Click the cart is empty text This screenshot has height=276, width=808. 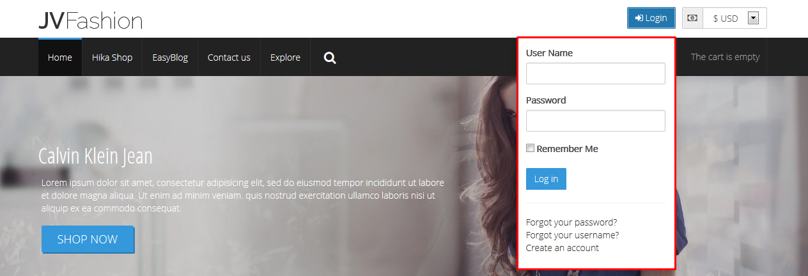click(725, 57)
